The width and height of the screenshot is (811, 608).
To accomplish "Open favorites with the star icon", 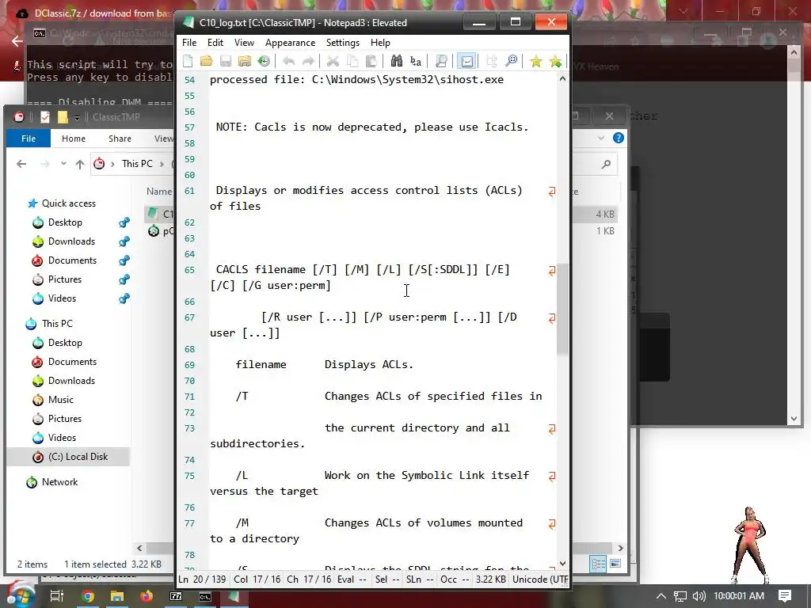I will pos(536,62).
